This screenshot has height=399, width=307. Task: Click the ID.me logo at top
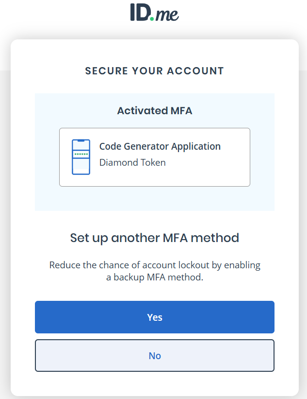point(154,13)
